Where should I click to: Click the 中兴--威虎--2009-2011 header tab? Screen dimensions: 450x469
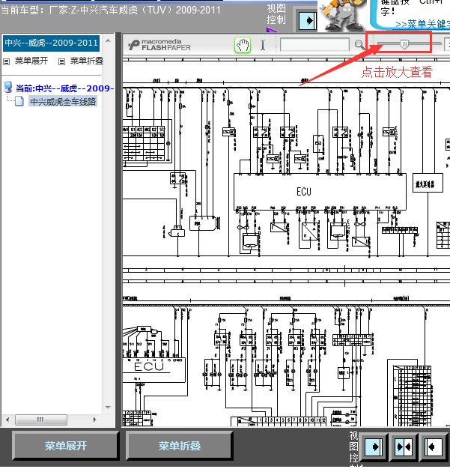[x=51, y=43]
